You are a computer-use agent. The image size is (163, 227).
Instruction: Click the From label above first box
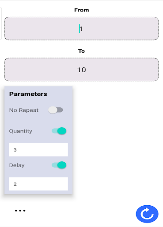pos(82,10)
